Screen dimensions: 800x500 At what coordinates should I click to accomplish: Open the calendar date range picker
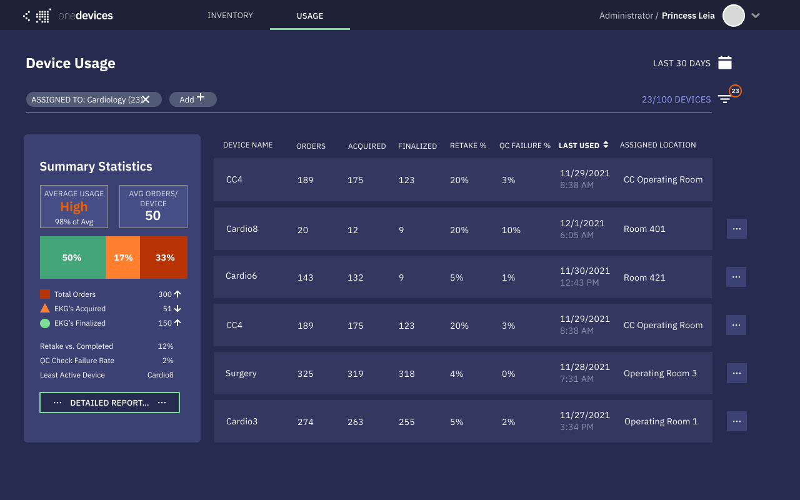725,62
